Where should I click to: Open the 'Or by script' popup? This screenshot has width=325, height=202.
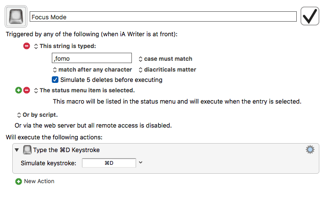coord(37,115)
